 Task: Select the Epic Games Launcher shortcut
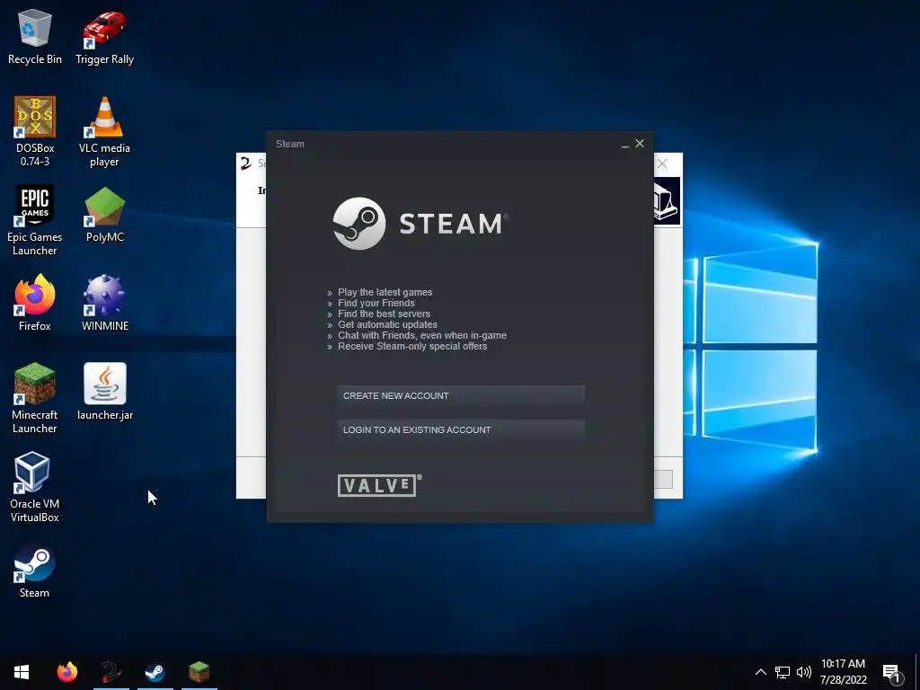pos(35,220)
